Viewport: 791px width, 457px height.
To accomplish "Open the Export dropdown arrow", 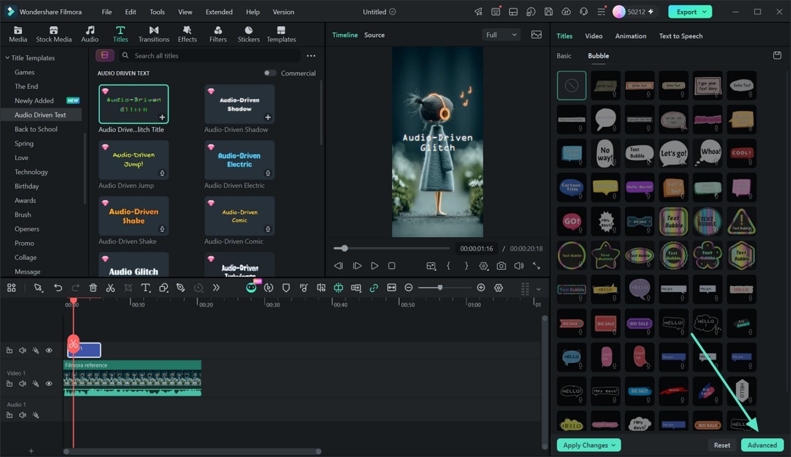I will tap(705, 12).
